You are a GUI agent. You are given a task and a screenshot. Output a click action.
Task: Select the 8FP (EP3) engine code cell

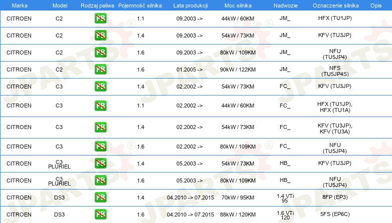coord(335,197)
